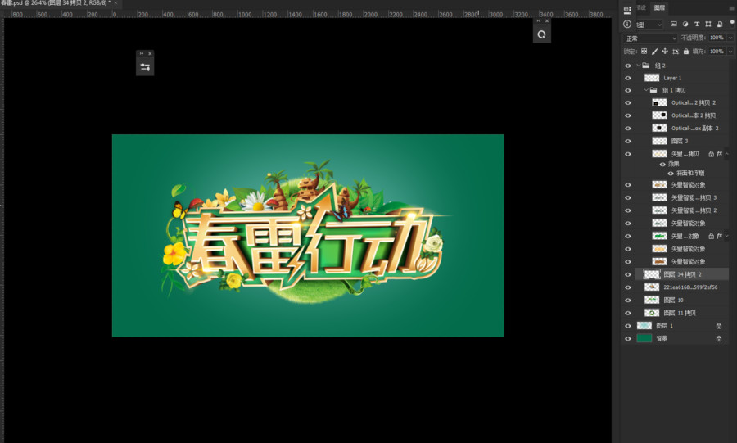Toggle visibility of 斜面和浮雕 effect

tap(671, 174)
